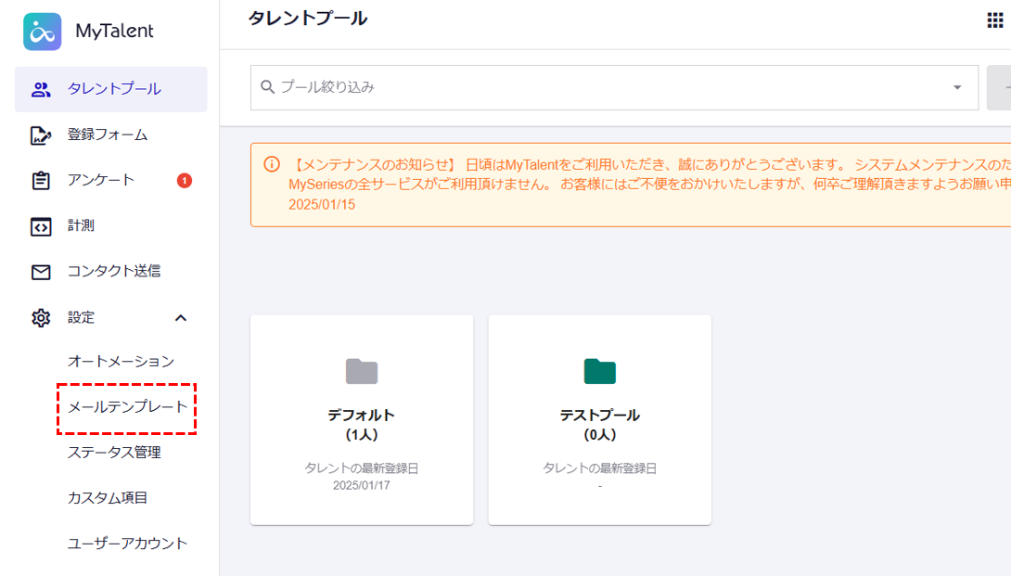Open the apps grid icon
Screen dimensions: 1011x576
pos(995,21)
